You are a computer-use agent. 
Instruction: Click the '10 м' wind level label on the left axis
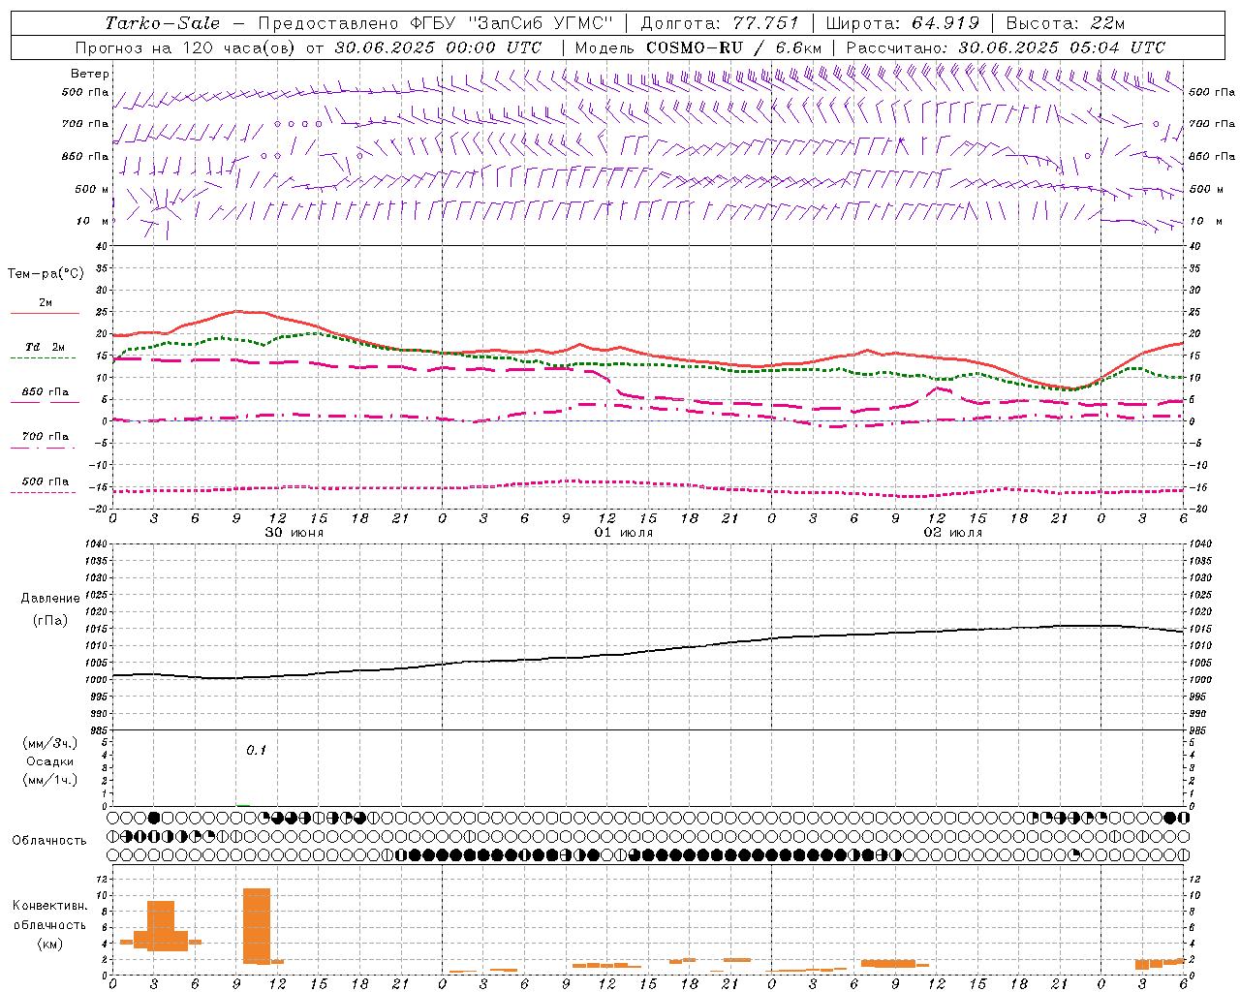pos(93,221)
